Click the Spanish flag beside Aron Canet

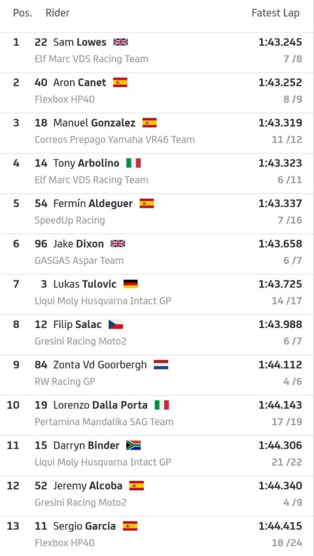(x=120, y=82)
